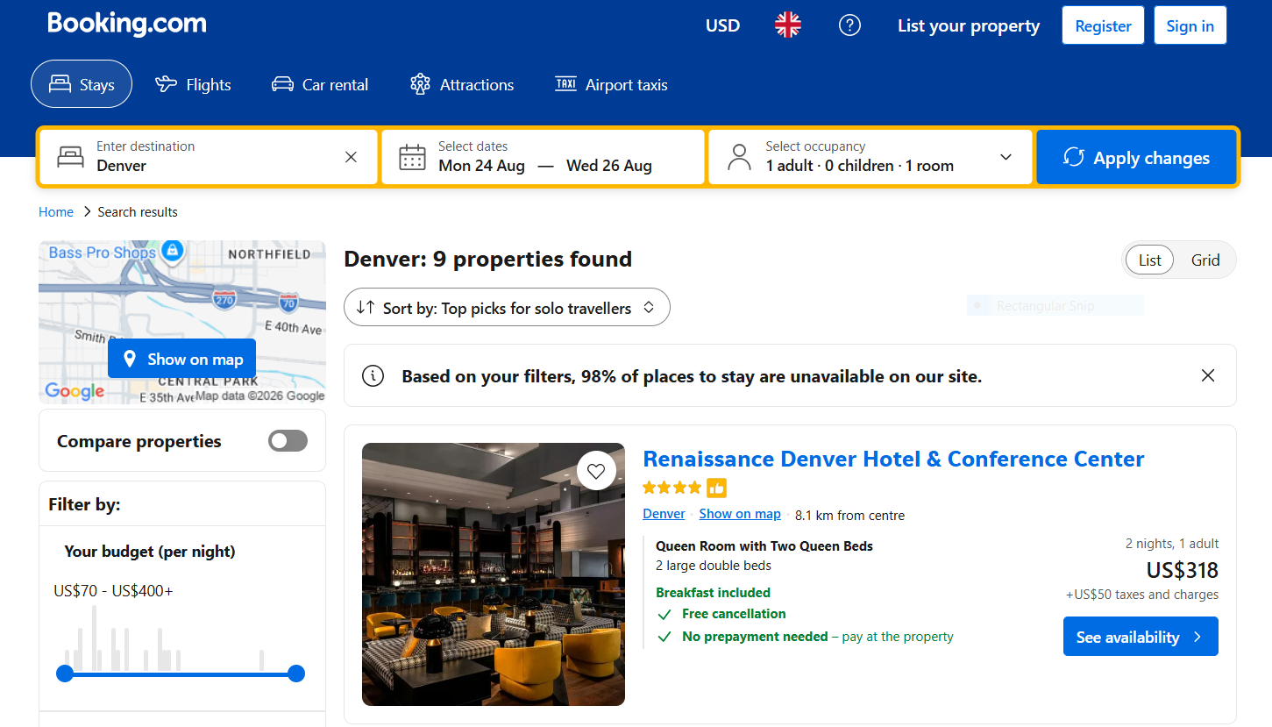This screenshot has width=1272, height=727.
Task: Click the info icon in filters notice
Action: (373, 376)
